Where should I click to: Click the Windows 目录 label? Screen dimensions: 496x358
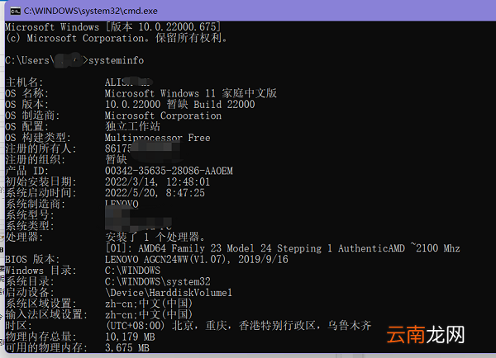(41, 271)
